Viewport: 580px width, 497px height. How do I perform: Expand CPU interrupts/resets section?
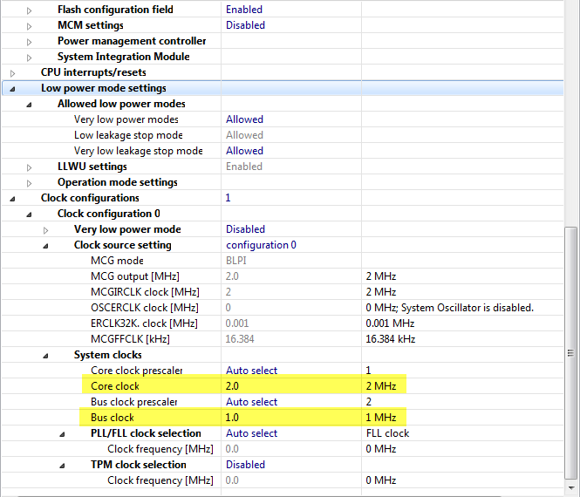click(x=13, y=72)
